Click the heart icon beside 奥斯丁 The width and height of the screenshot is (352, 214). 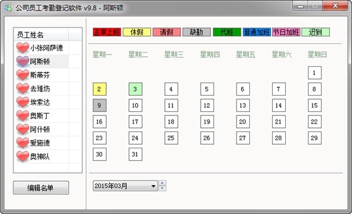pos(23,116)
